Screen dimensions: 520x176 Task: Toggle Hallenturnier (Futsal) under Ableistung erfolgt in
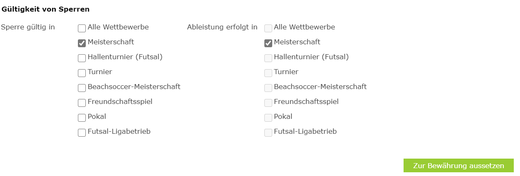[x=268, y=58]
